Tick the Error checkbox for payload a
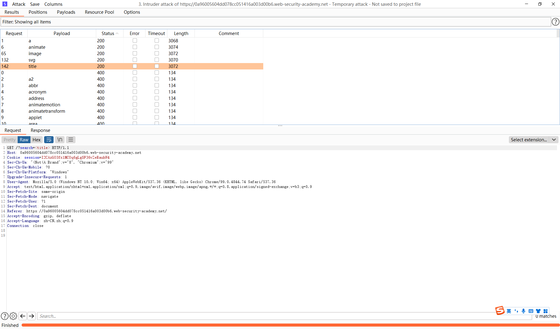This screenshot has width=560, height=329. click(x=135, y=41)
